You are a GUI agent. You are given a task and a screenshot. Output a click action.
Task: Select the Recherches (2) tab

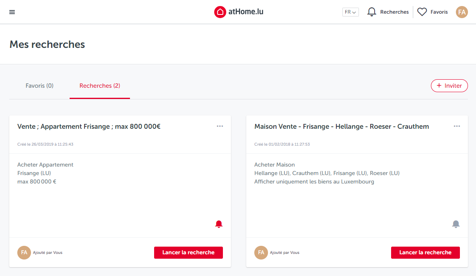click(100, 86)
